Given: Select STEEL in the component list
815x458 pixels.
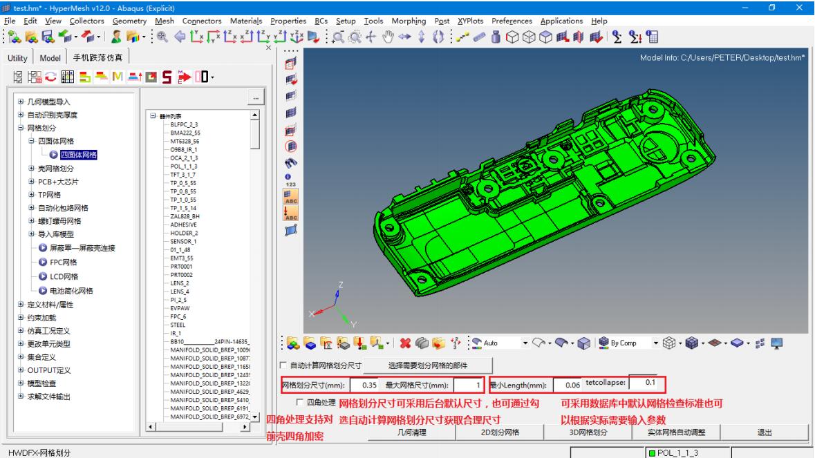Looking at the screenshot, I should click(178, 325).
